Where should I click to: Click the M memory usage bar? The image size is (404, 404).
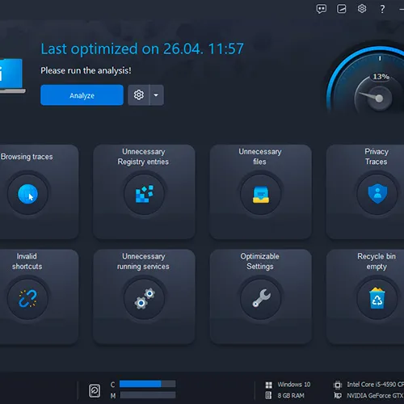click(148, 395)
